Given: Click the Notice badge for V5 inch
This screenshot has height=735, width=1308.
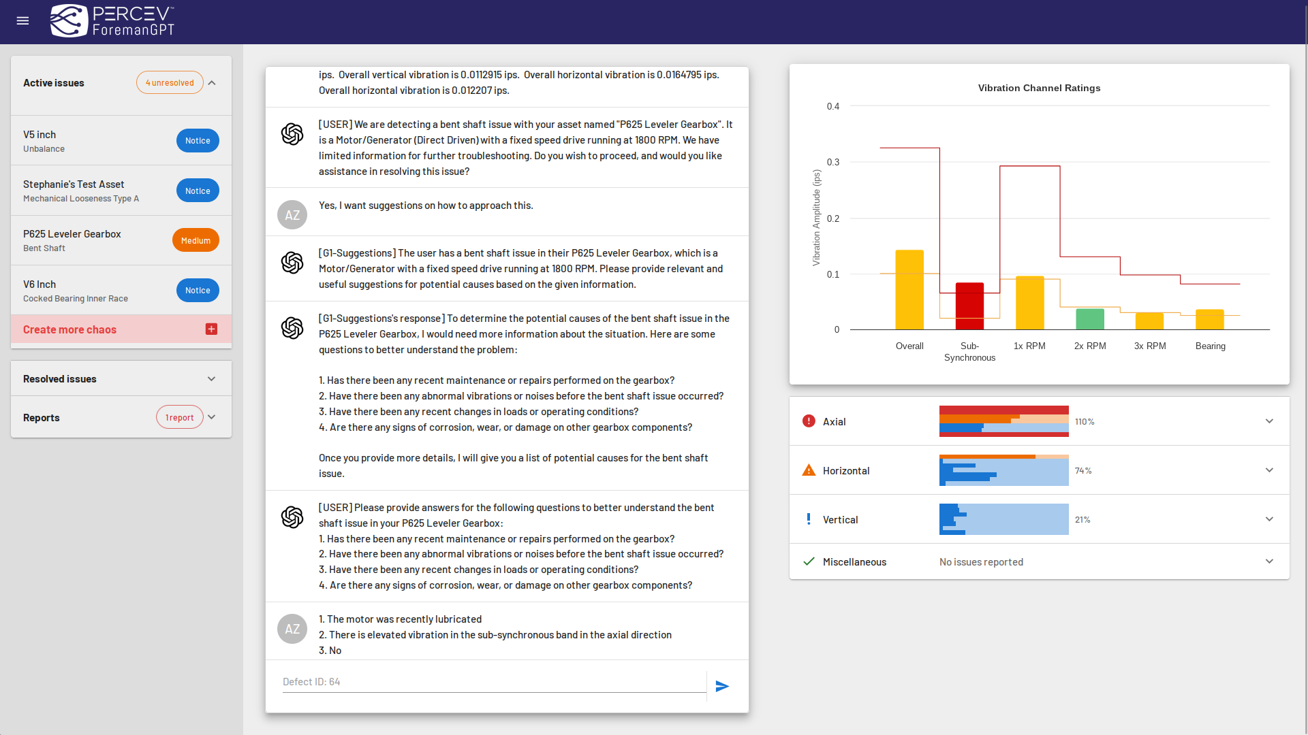Looking at the screenshot, I should [198, 141].
